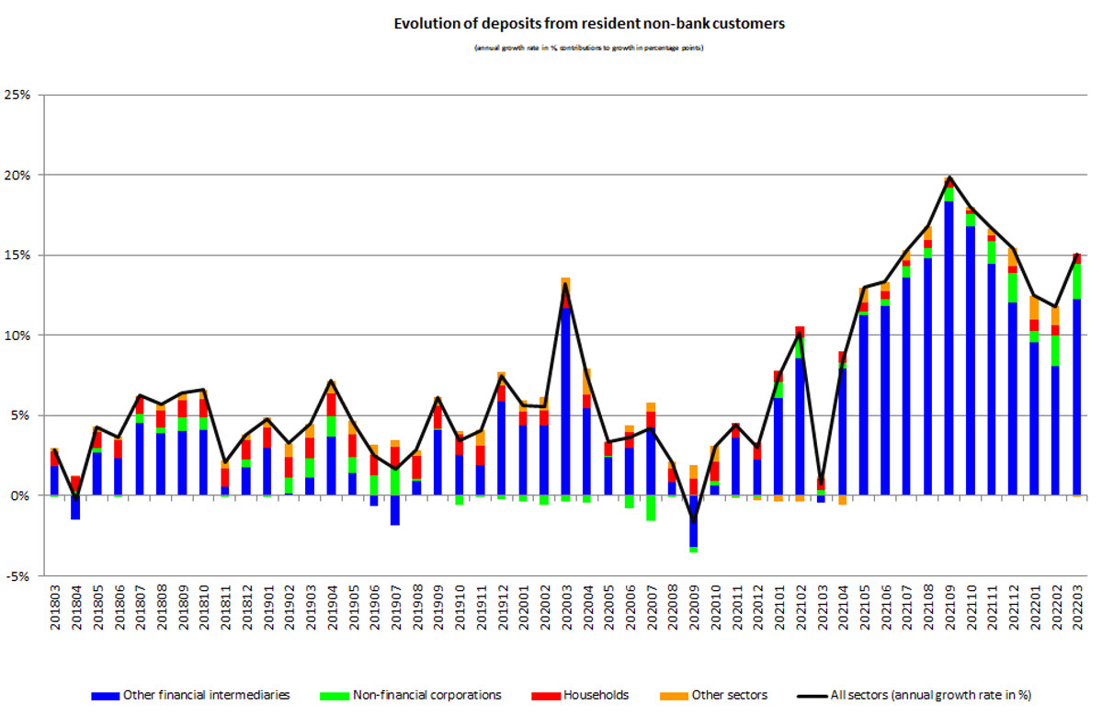Screen dimensions: 1102x716
Task: Click the black All sectors legend line sample
Action: 812,696
